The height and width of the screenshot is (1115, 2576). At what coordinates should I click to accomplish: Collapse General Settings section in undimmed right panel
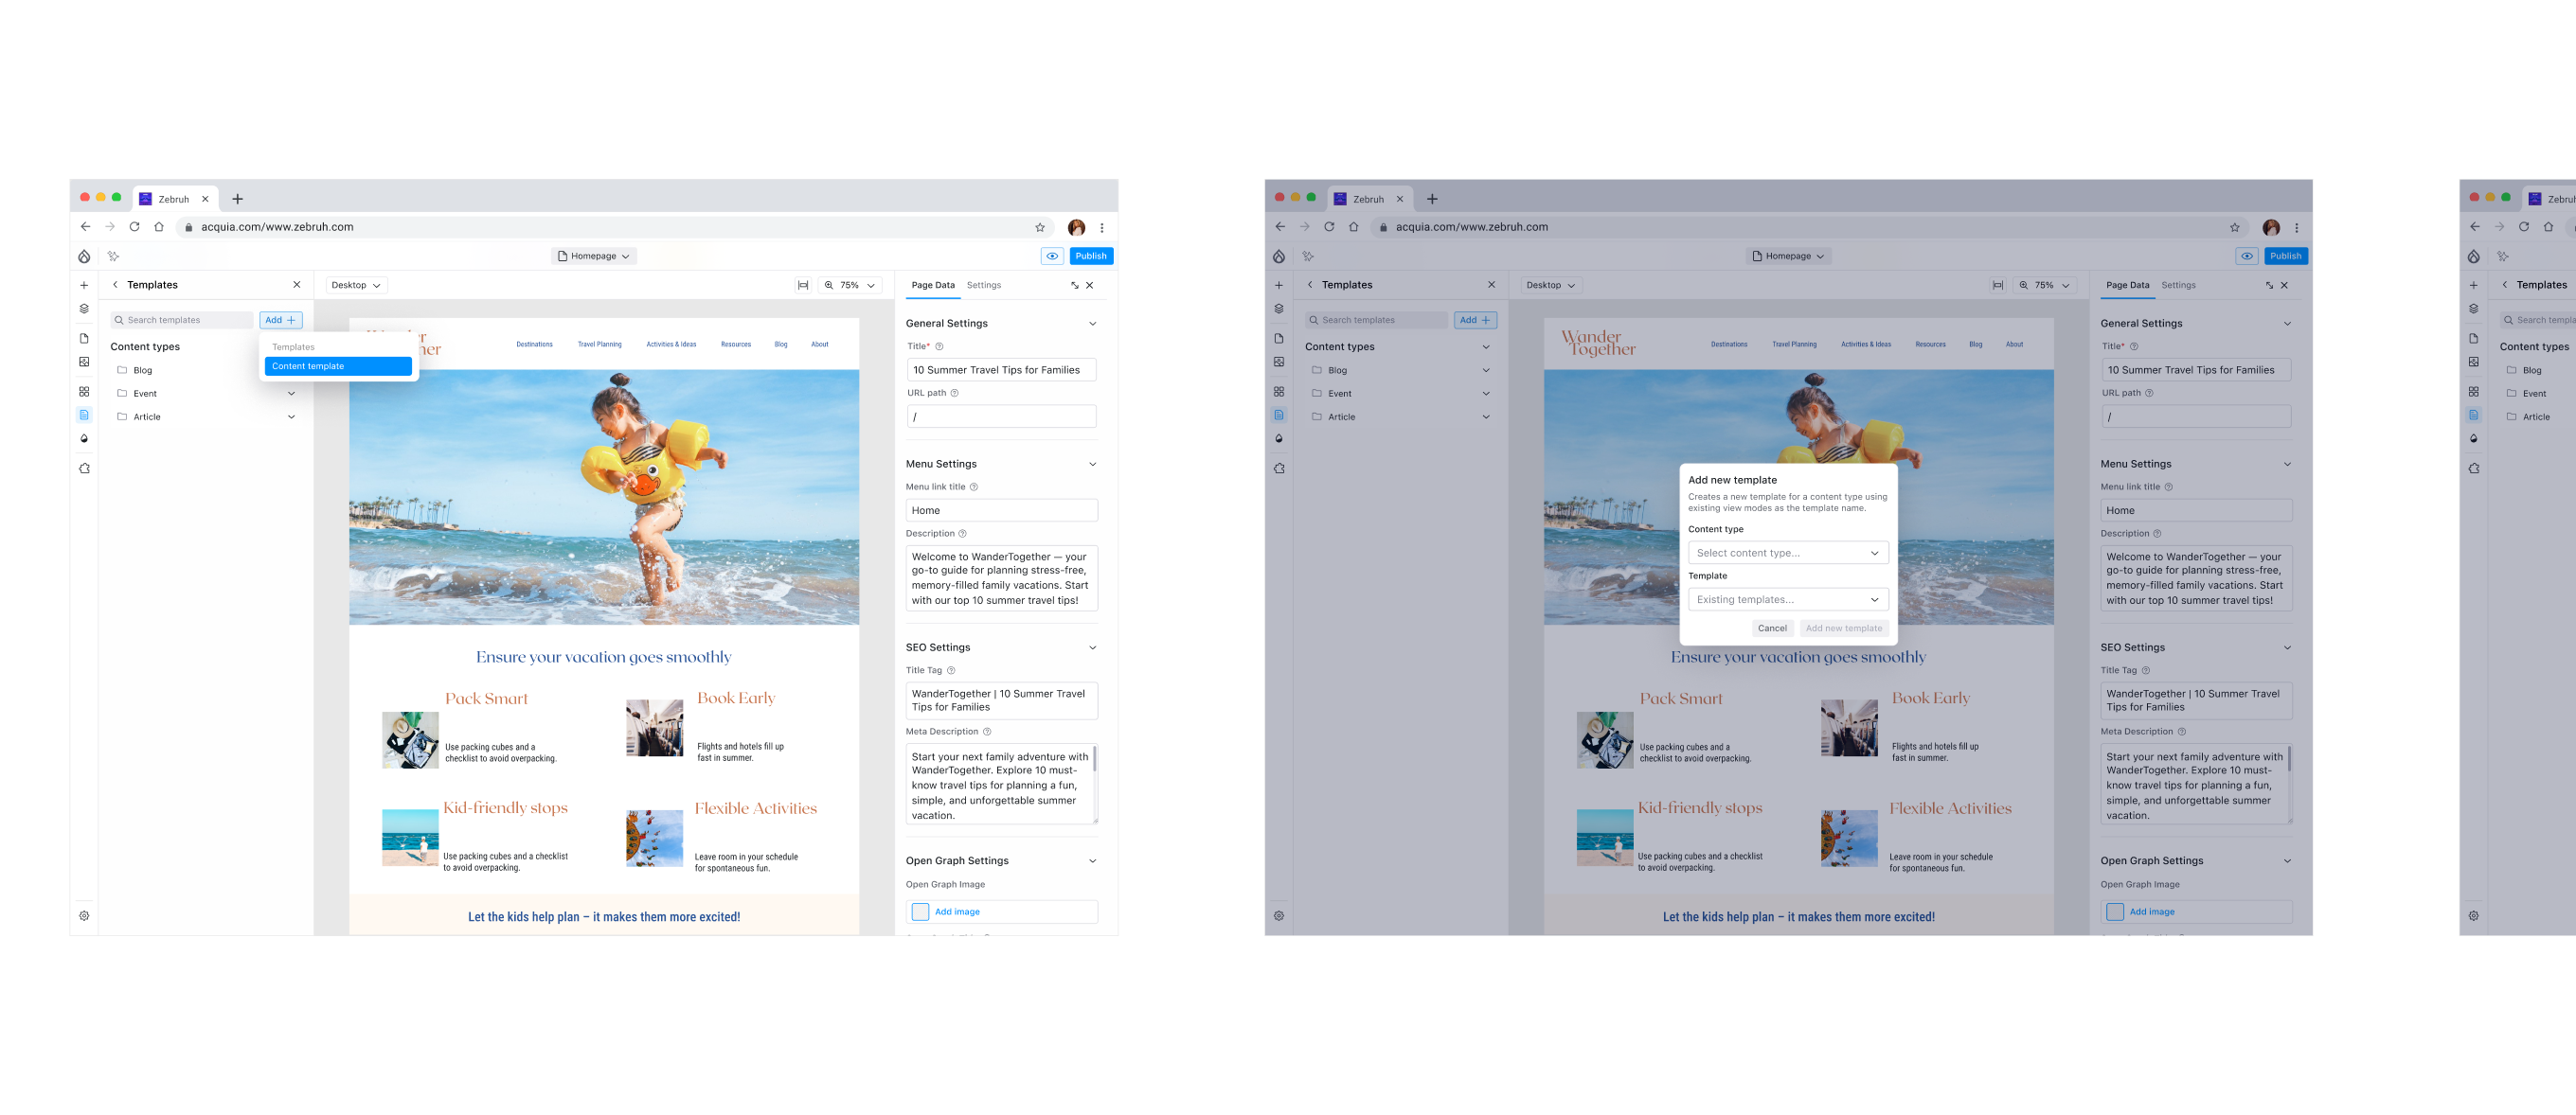tap(1092, 324)
